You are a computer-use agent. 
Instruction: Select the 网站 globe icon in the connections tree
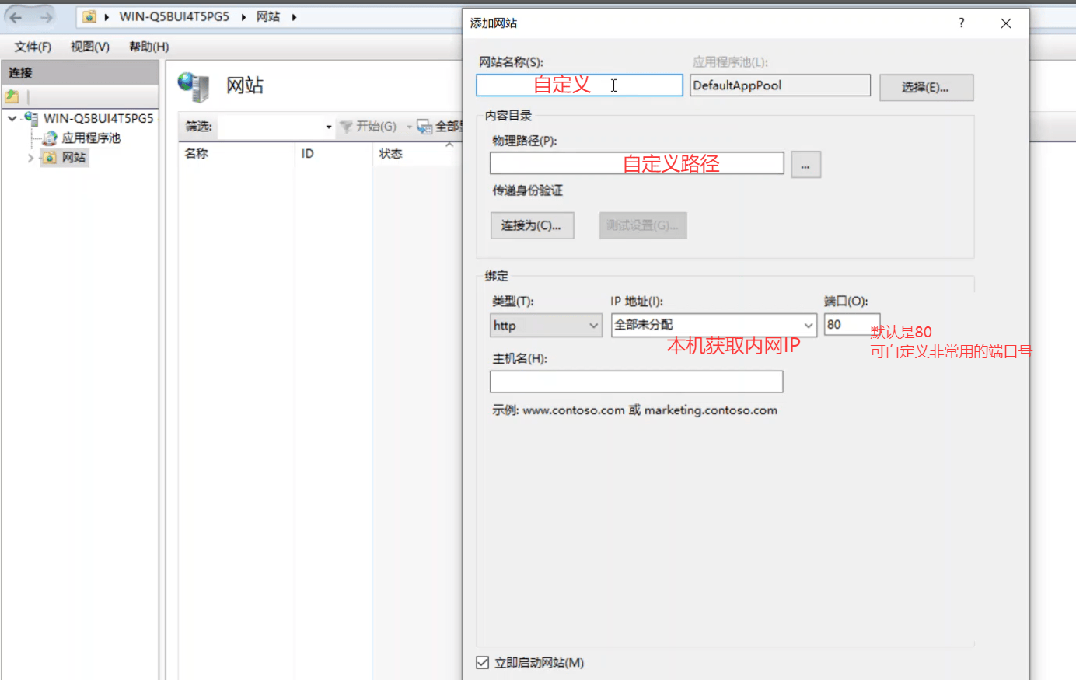tap(48, 158)
